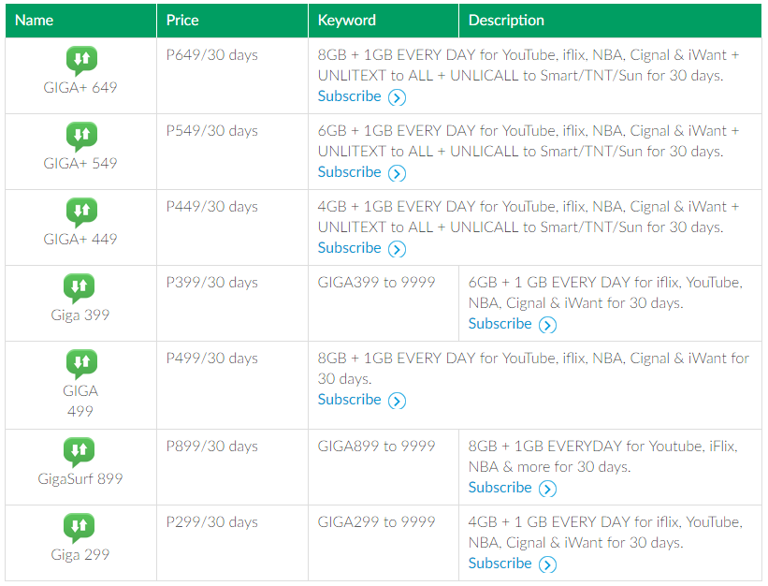Click the arrow circle icon in GIGA 499 row
Screen dimensions: 768x586
(398, 401)
